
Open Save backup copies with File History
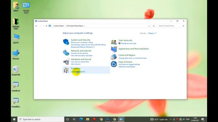point(88,45)
